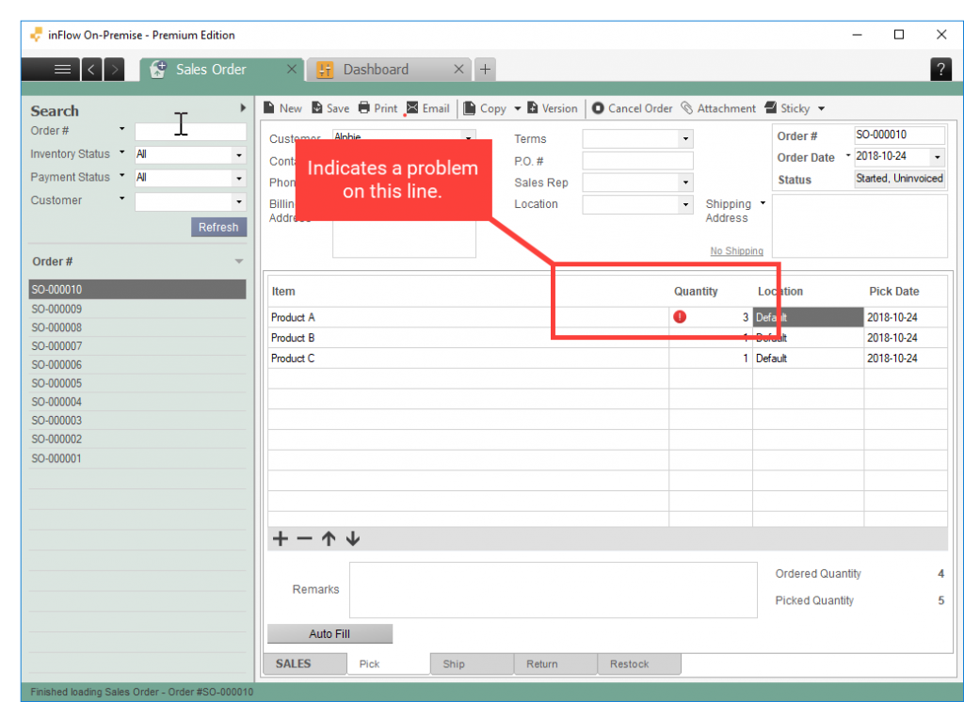Remove a line with the minus icon

click(304, 539)
